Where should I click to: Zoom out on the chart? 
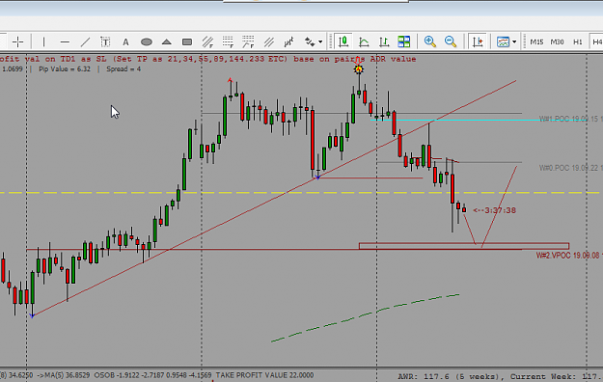pos(451,41)
